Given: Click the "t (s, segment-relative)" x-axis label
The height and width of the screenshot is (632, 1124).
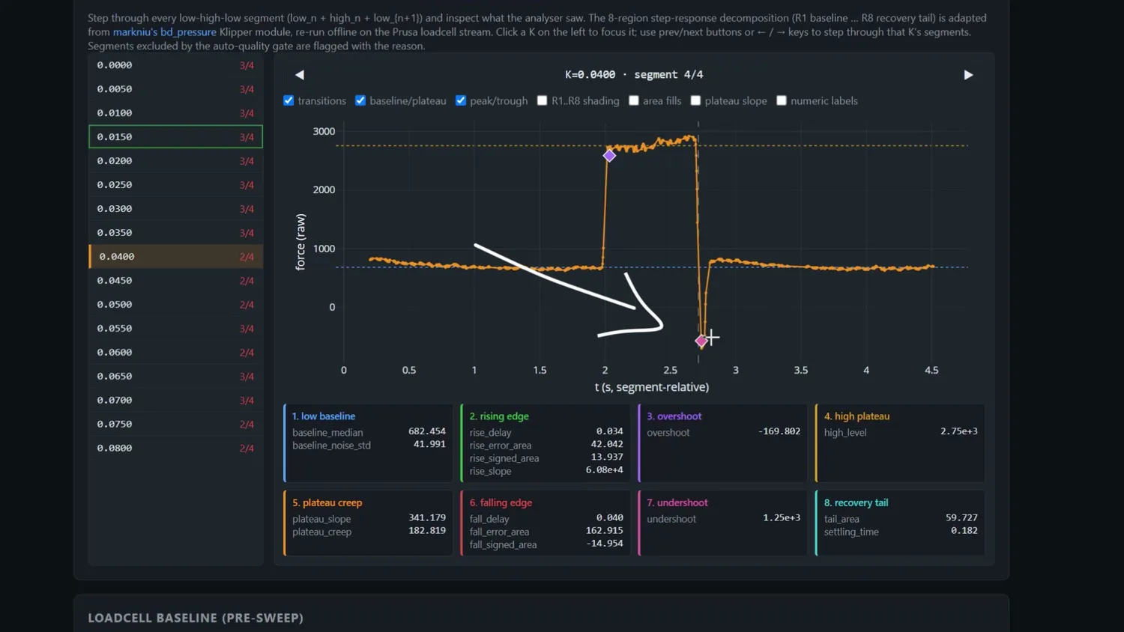Looking at the screenshot, I should [652, 387].
